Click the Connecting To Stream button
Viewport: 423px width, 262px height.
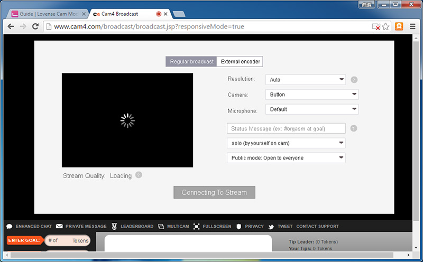(214, 192)
